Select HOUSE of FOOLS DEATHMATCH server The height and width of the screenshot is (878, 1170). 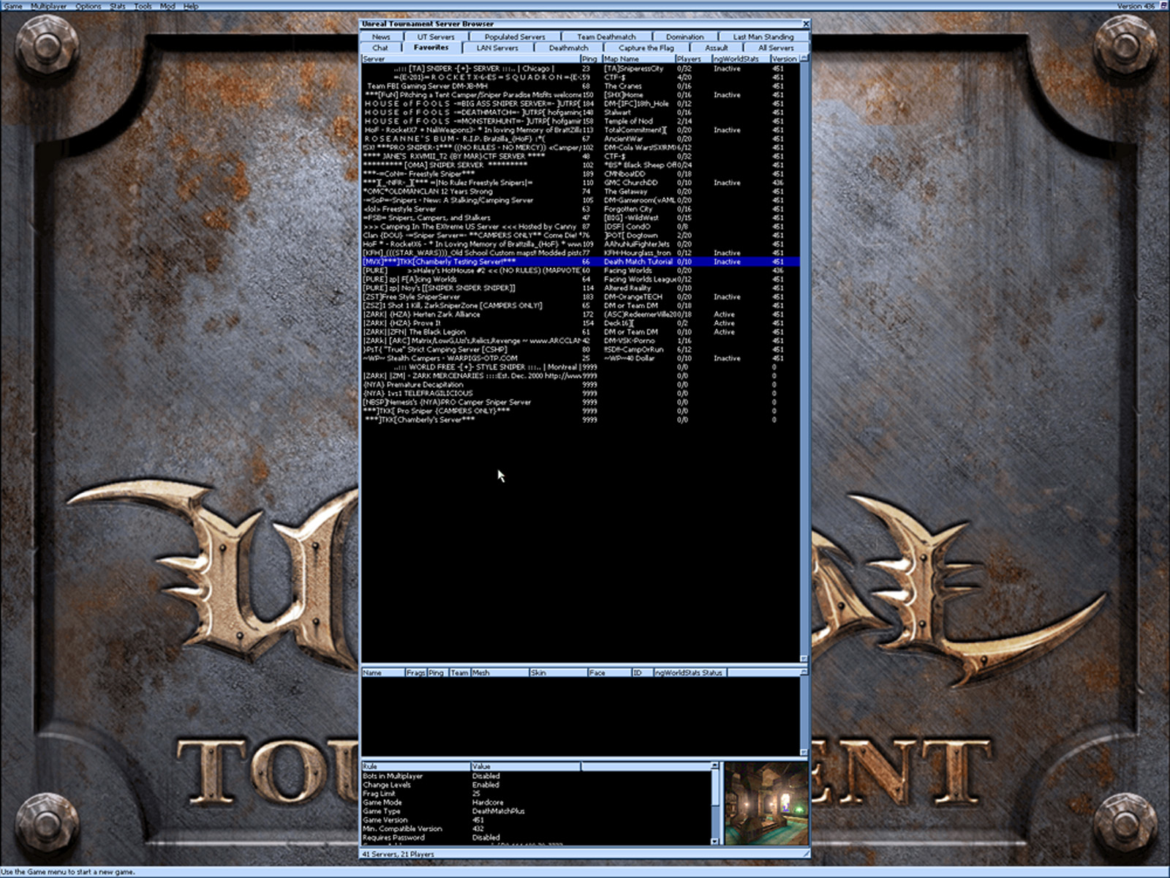point(581,113)
